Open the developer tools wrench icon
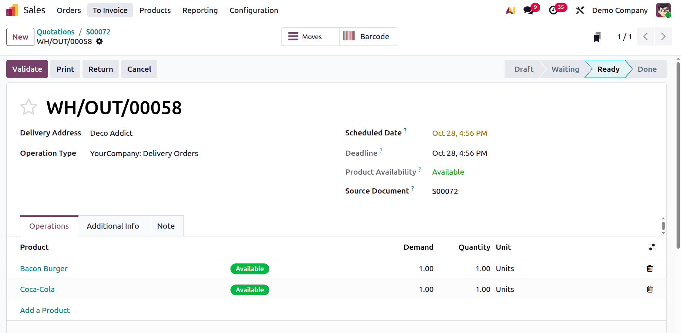 click(x=580, y=10)
